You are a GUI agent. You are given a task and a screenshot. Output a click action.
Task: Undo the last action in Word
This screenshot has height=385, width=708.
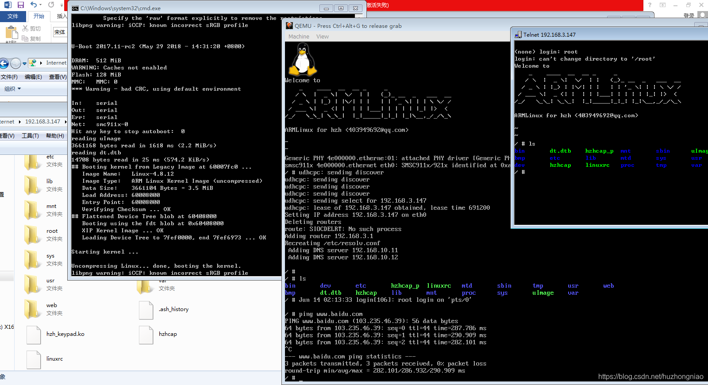[x=34, y=5]
